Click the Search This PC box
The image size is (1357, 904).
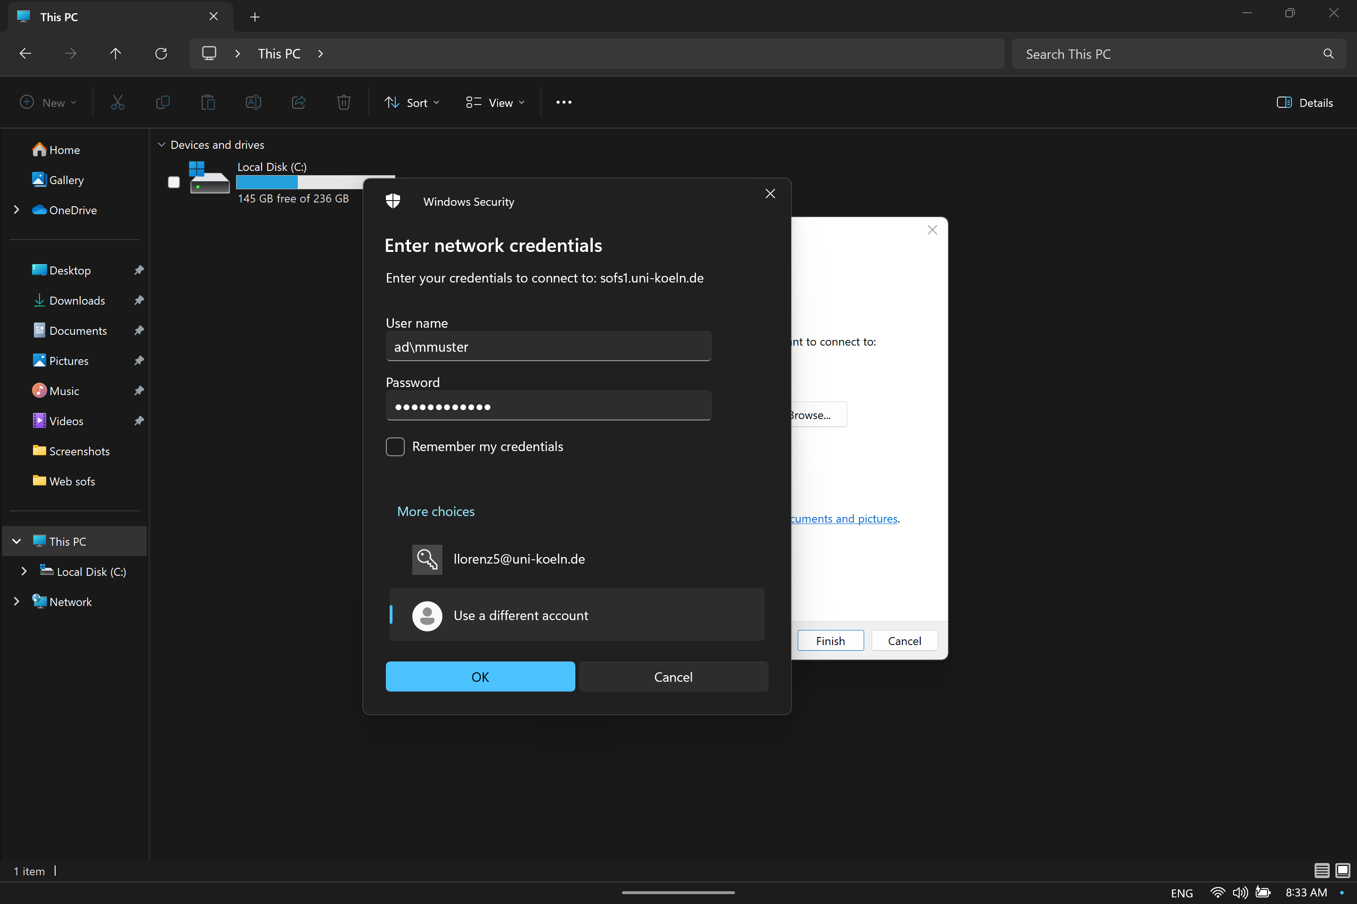click(x=1179, y=54)
